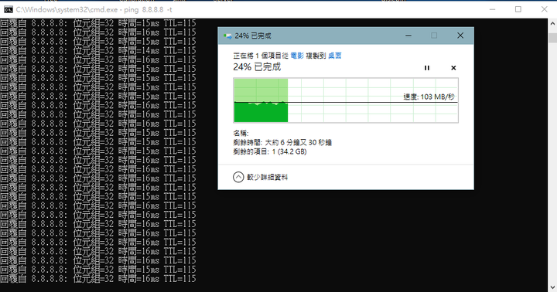Click the file copy icon in the dialog title bar

[x=227, y=36]
